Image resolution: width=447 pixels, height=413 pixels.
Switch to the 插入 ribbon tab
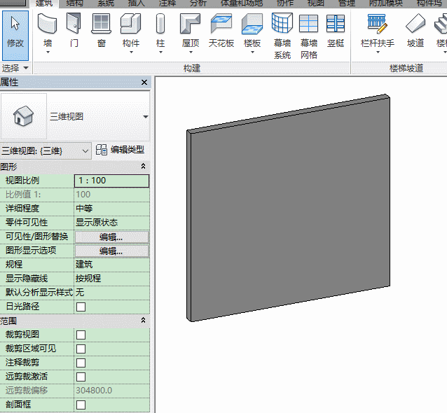136,3
